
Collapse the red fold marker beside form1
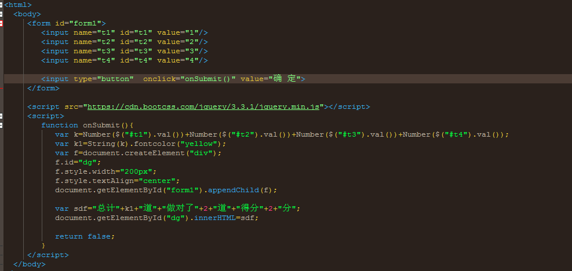tap(1, 23)
